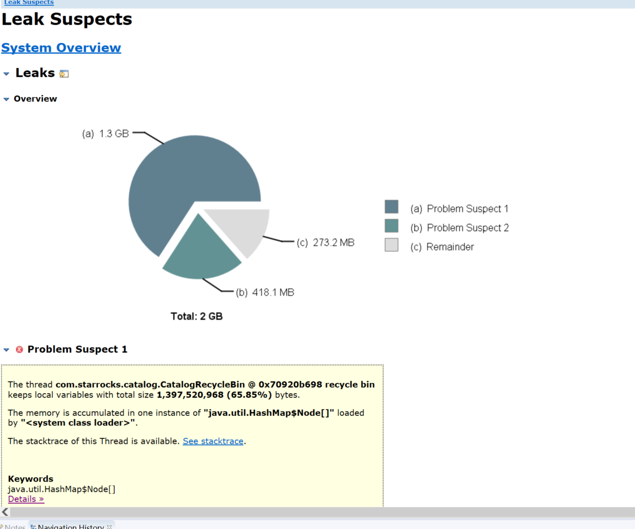Click the red error icon for Problem Suspect 1
Image resolution: width=635 pixels, height=529 pixels.
(x=19, y=349)
